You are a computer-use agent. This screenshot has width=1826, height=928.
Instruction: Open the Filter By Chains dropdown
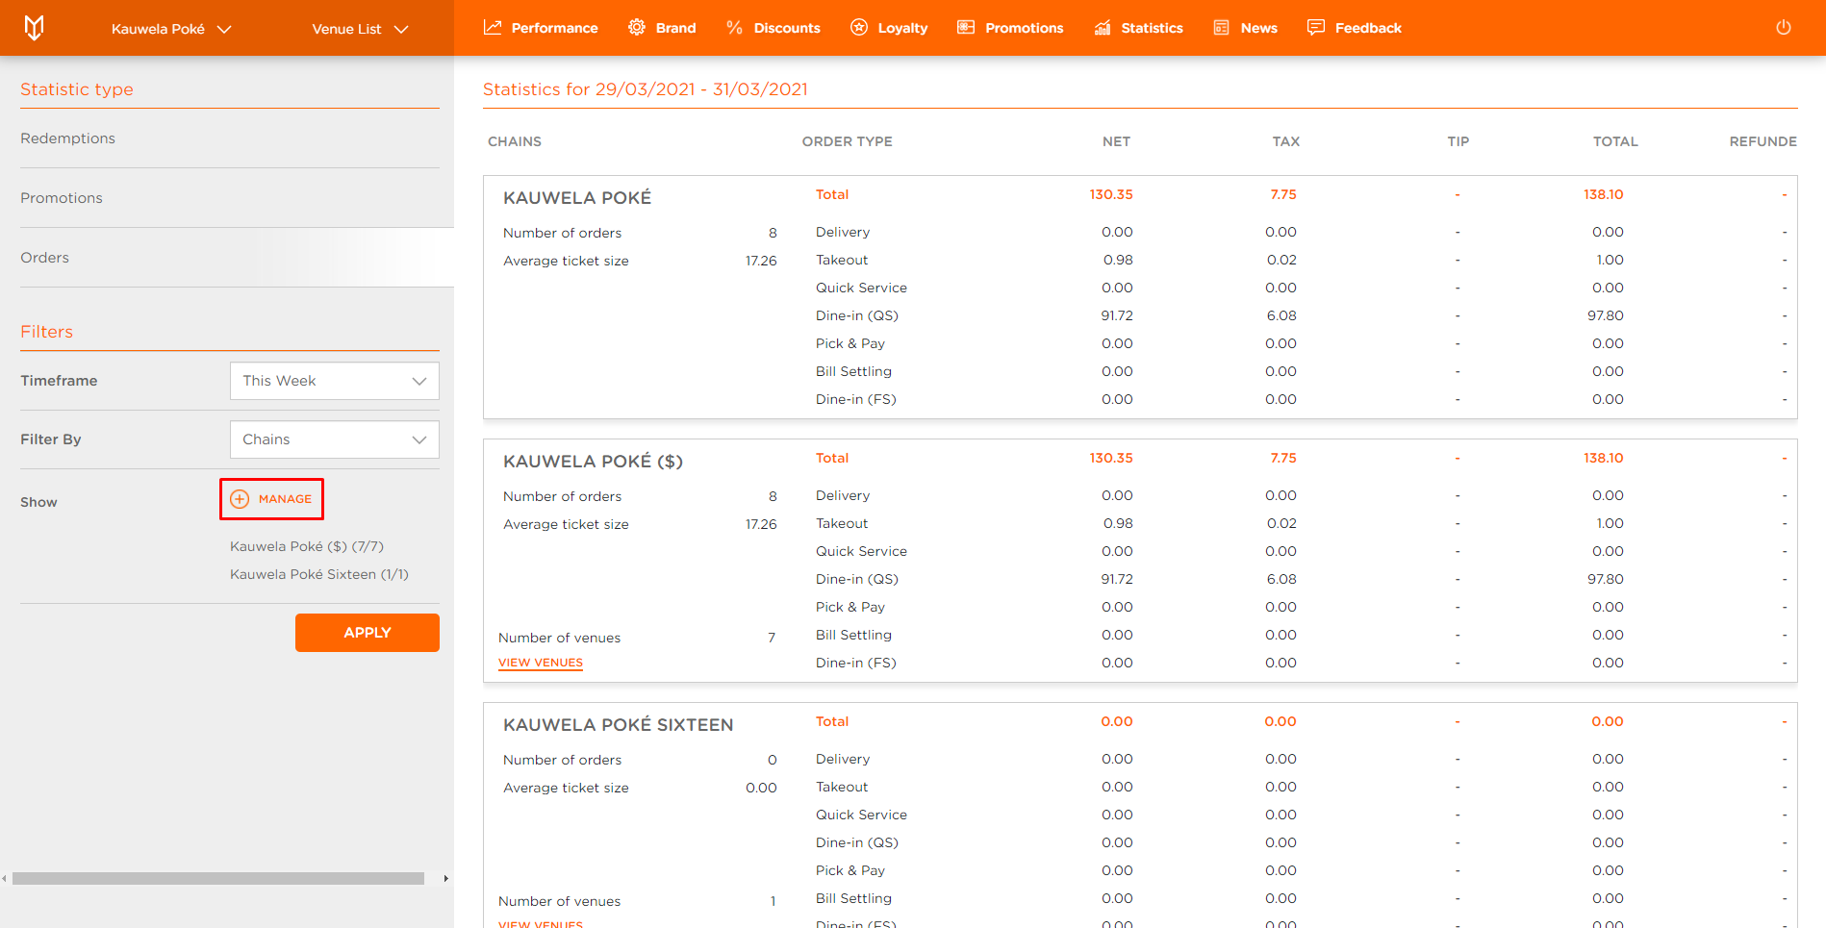click(x=335, y=439)
